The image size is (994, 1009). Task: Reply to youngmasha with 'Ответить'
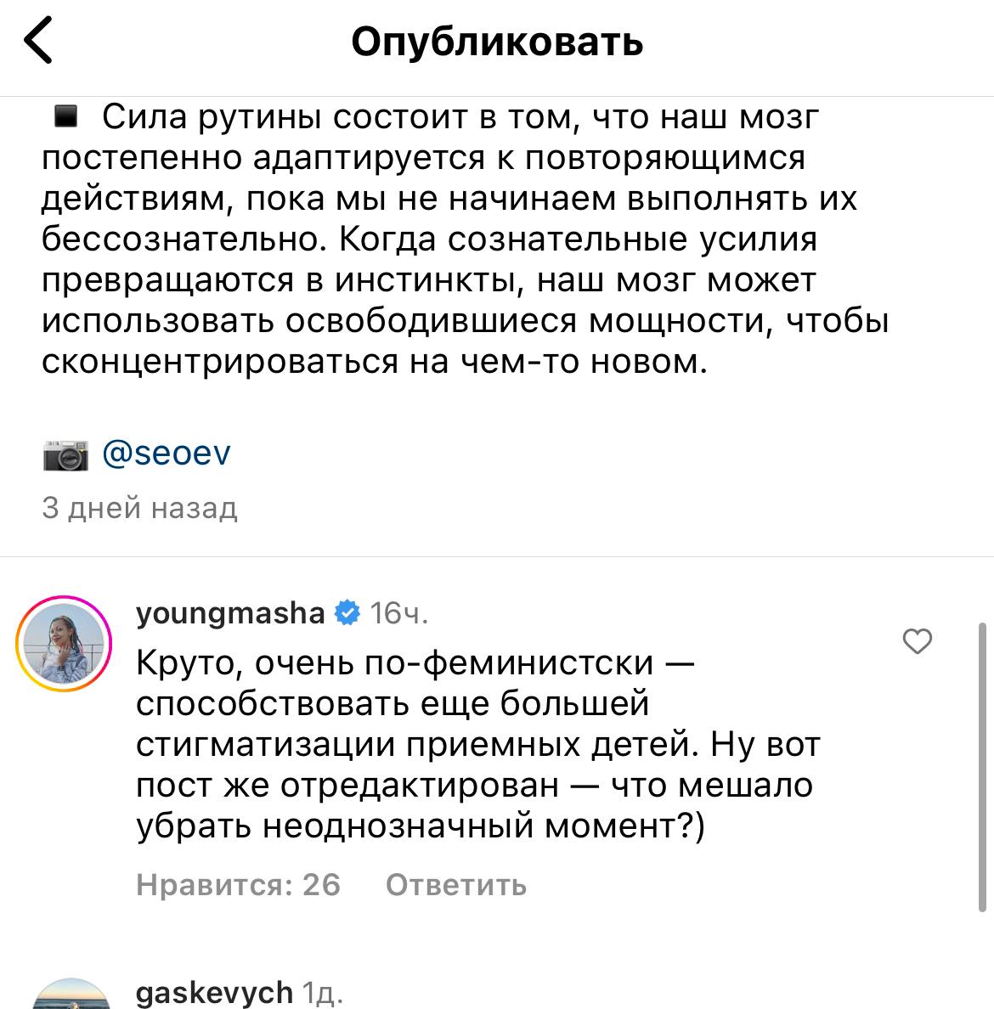[456, 885]
